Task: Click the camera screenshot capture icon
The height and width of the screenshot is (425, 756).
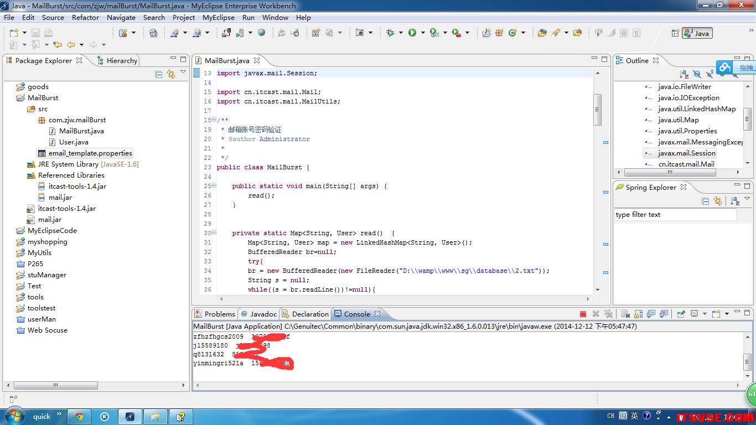Action: click(x=360, y=33)
